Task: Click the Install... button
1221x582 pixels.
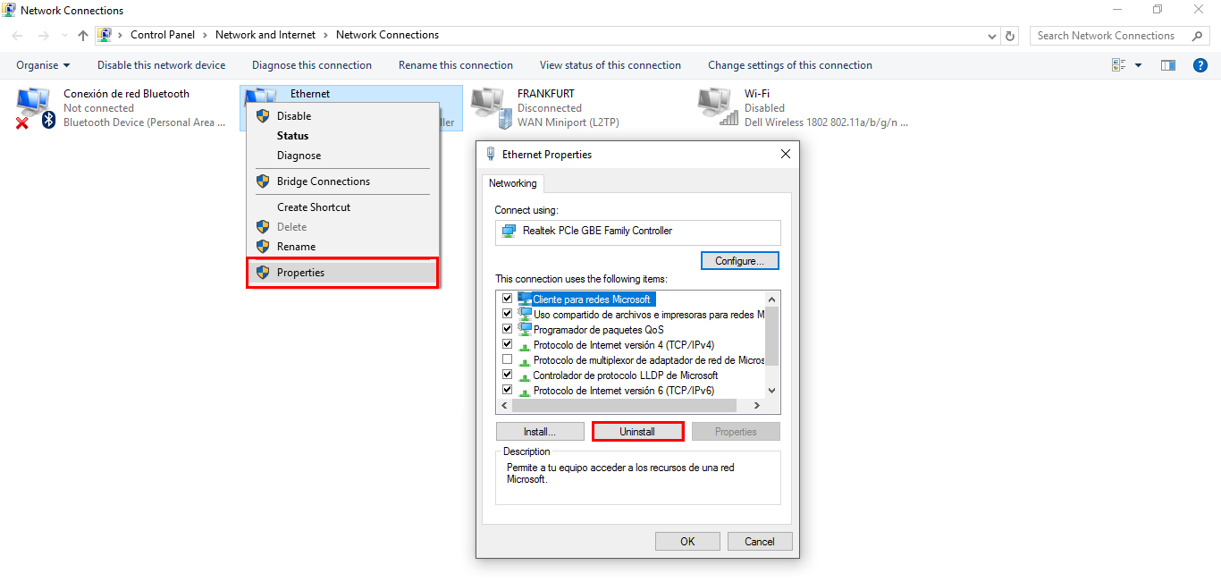Action: (x=540, y=432)
